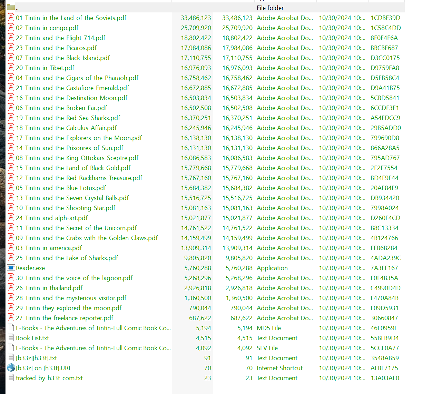The height and width of the screenshot is (394, 432).
Task: Click PDF icon of 06_Tintin_and_the_Broken_Ear.pdf
Action: click(11, 107)
